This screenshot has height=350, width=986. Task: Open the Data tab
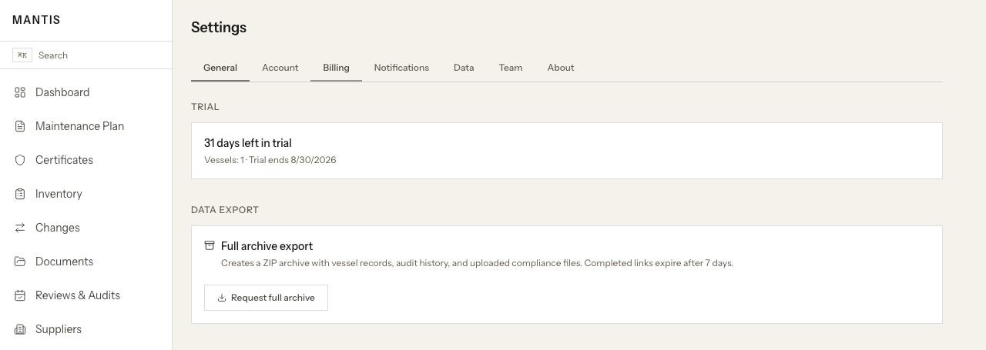pyautogui.click(x=464, y=68)
